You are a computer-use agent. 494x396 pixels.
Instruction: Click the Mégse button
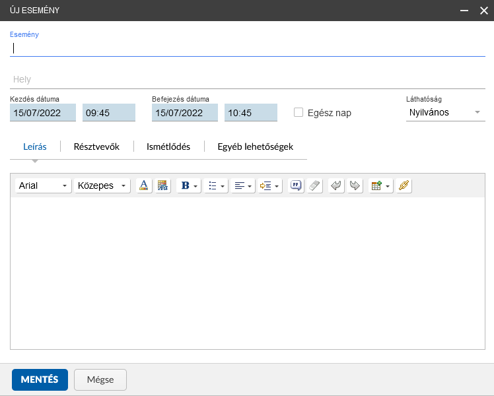(x=100, y=379)
